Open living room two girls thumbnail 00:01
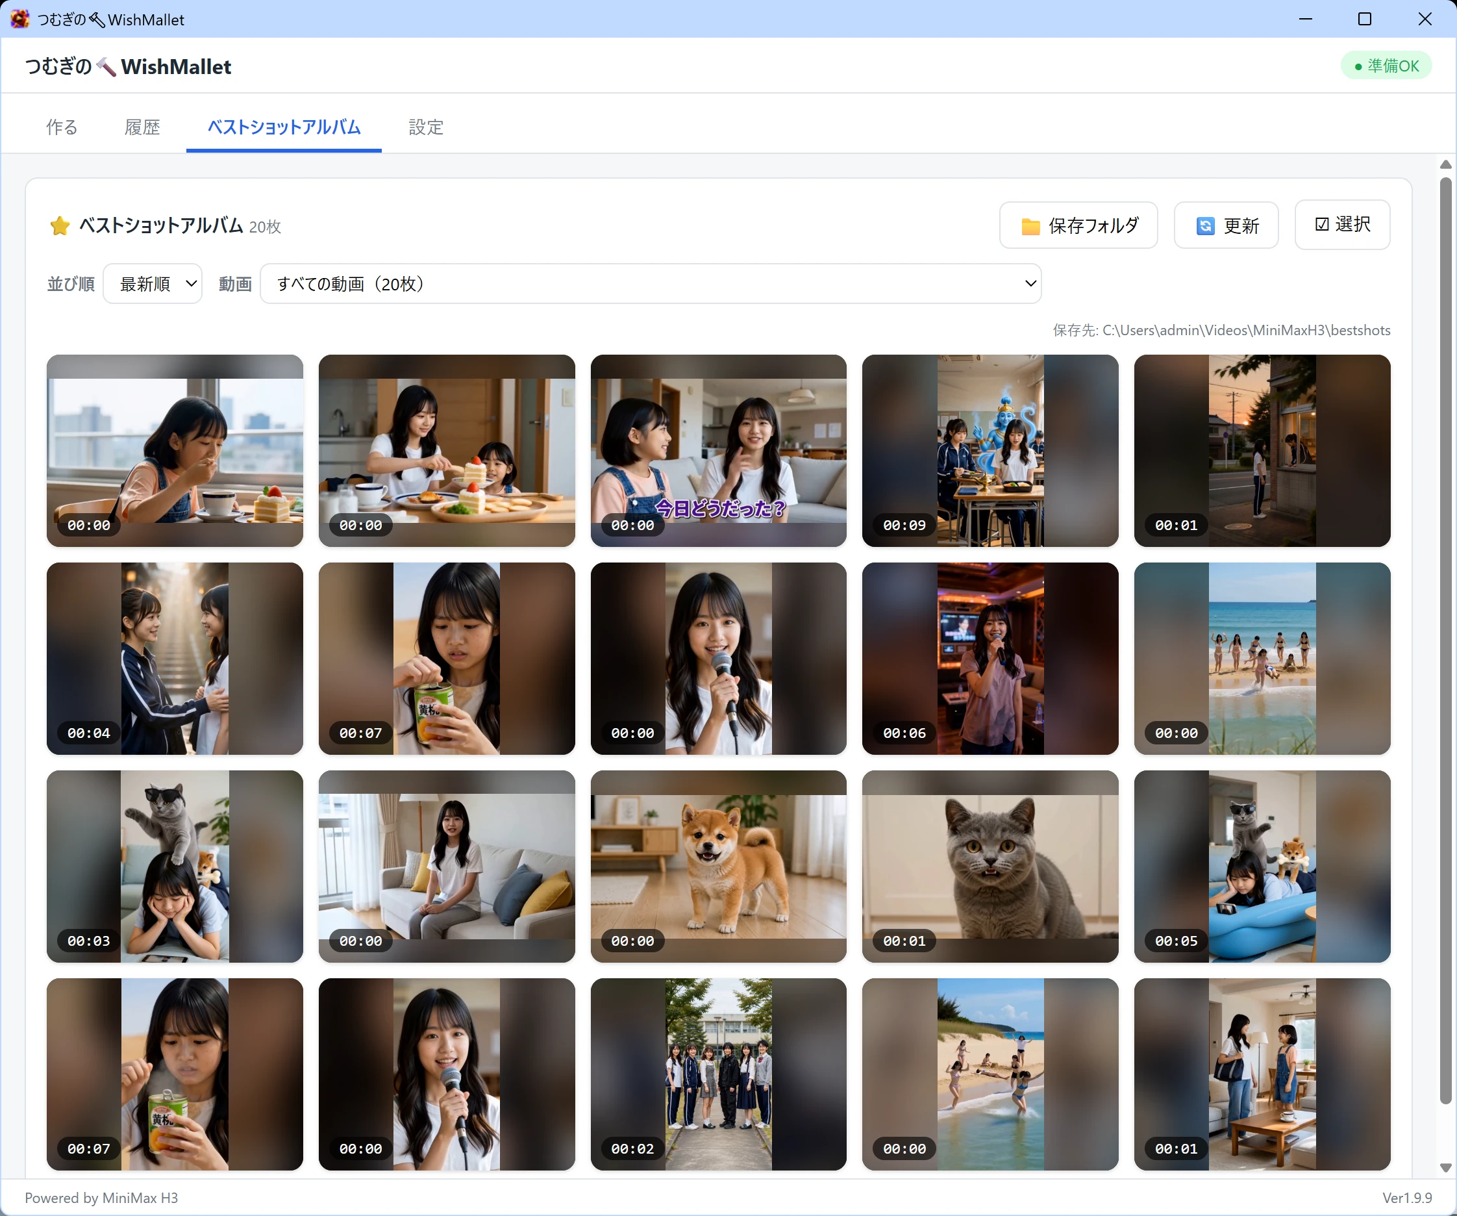Screen dimensions: 1457x1216 pos(1262,1074)
